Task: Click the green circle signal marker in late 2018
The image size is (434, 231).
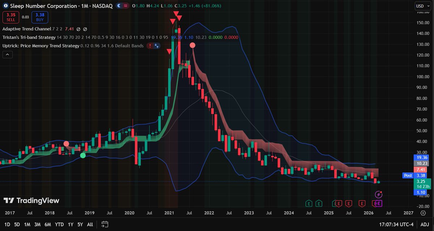Action: (x=83, y=155)
